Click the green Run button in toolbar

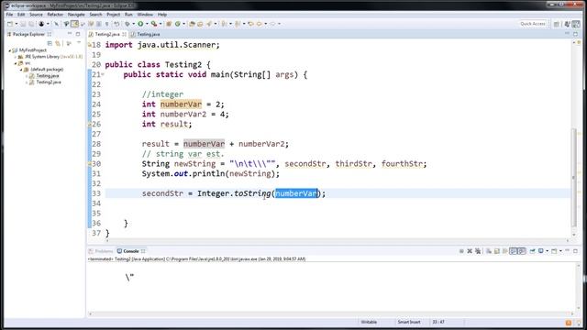[140, 24]
